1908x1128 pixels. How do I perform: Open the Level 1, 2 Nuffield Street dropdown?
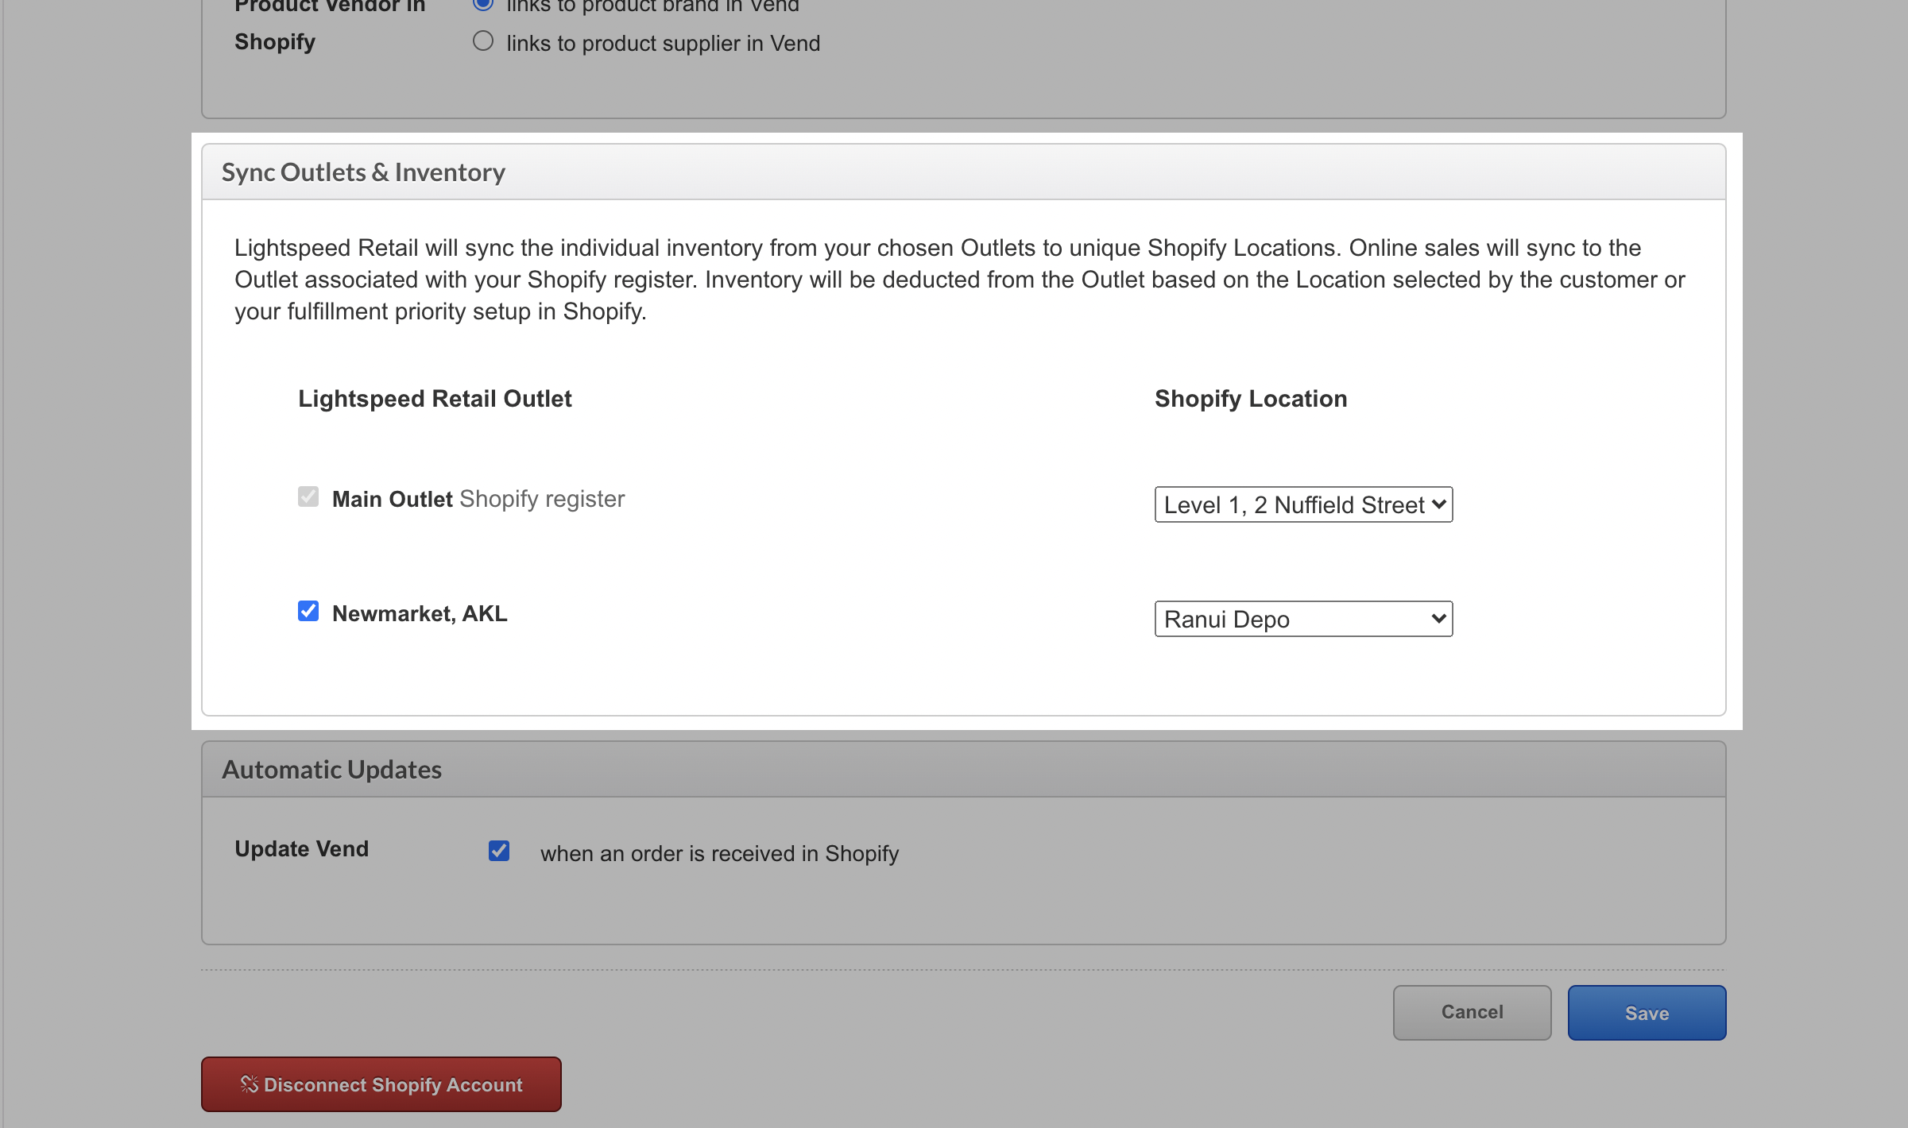(x=1303, y=504)
